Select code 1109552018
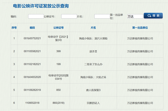The image size is (168, 111). (x=32, y=103)
